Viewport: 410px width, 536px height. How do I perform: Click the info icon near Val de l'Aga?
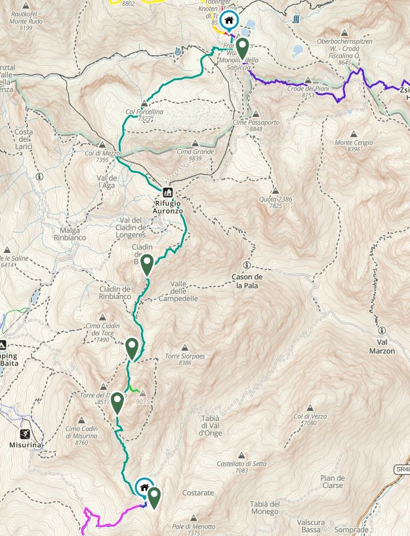39,177
